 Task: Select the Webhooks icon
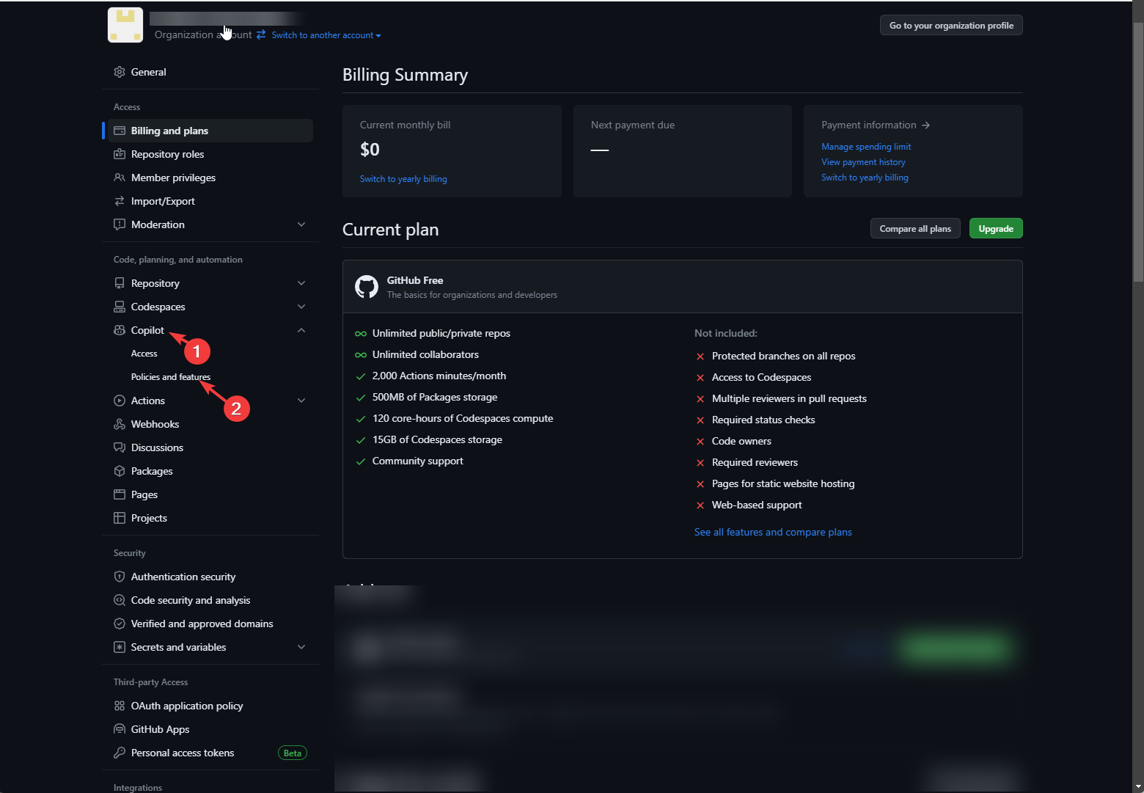click(x=120, y=424)
